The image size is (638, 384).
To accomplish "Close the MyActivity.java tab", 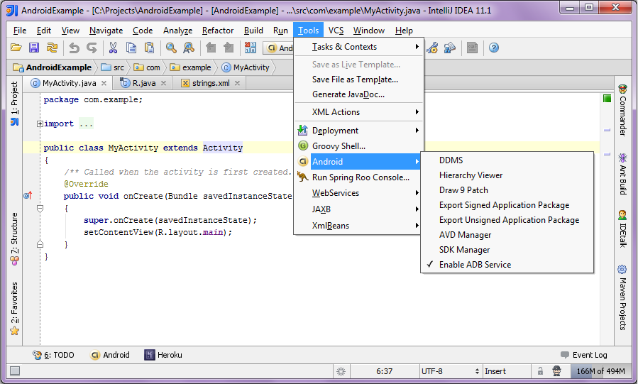I will (x=104, y=83).
